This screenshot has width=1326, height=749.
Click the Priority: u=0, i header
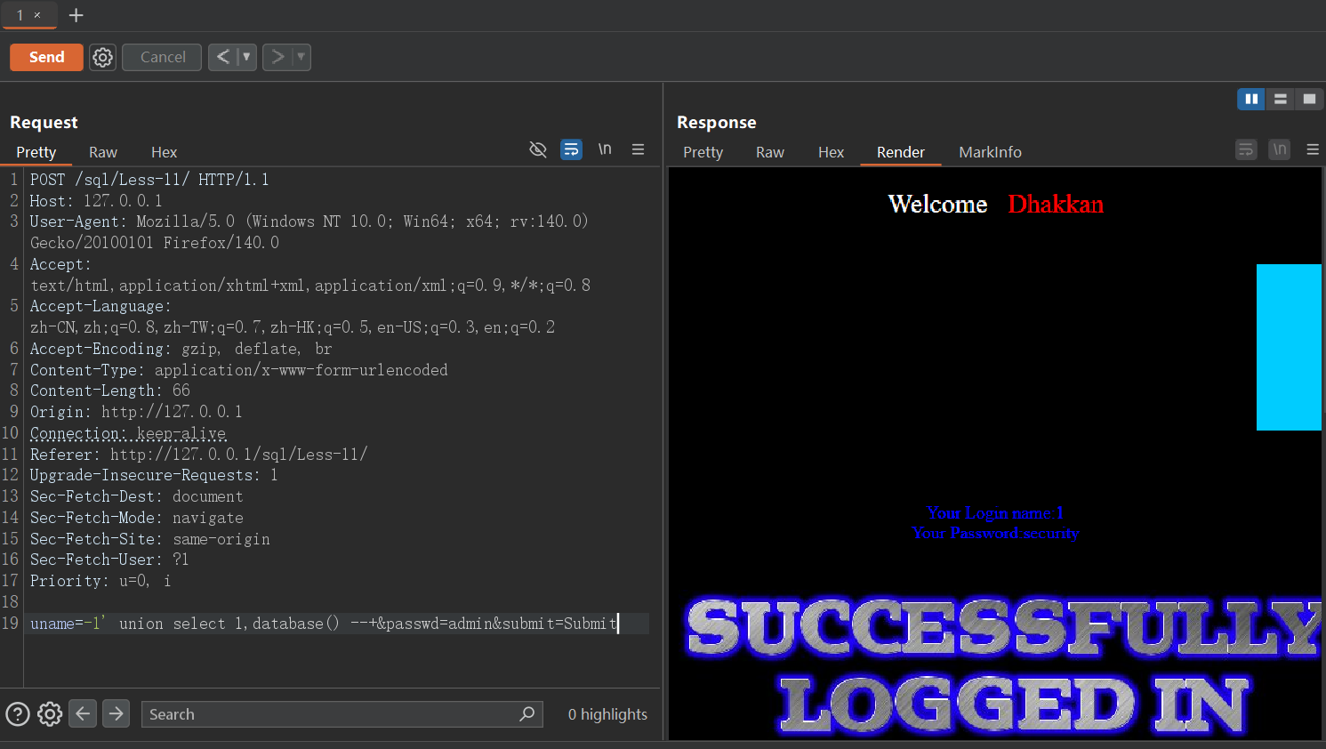point(100,581)
